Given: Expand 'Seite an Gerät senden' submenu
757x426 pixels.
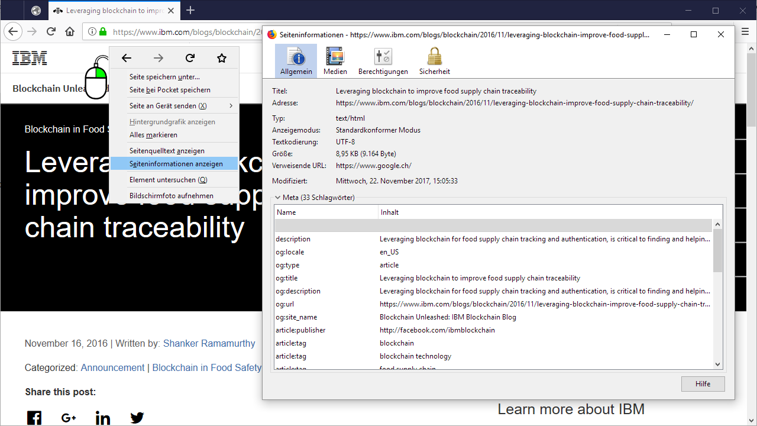Looking at the screenshot, I should click(231, 106).
